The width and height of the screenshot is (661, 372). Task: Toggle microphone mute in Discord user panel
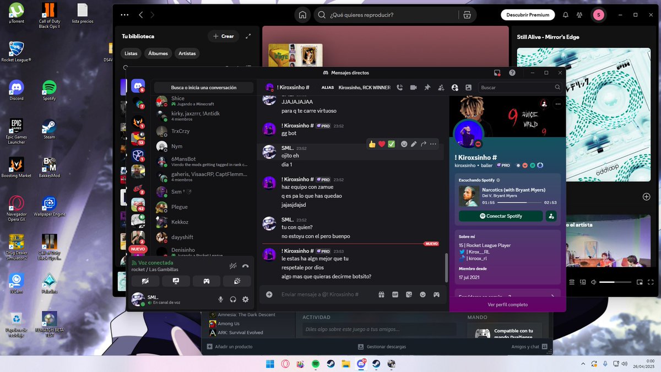point(221,299)
